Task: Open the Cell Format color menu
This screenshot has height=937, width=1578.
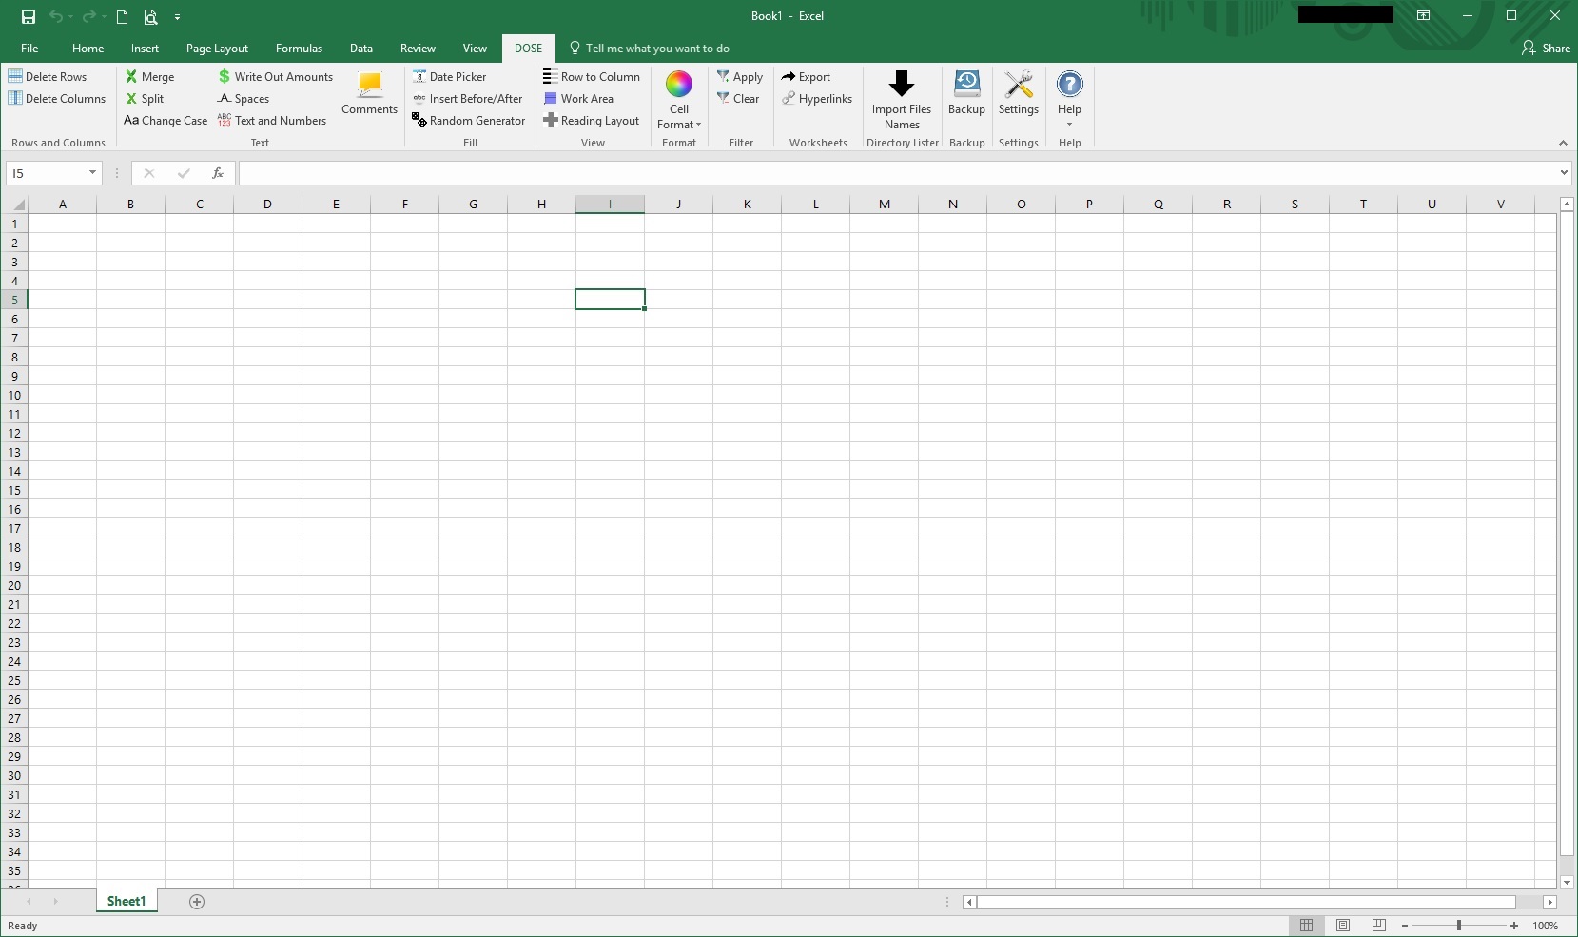Action: click(x=679, y=100)
